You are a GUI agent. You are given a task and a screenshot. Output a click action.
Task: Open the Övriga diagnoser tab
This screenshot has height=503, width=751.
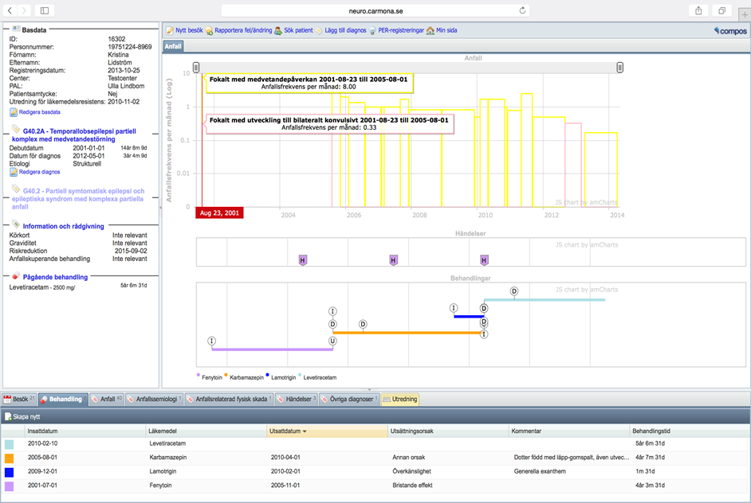pyautogui.click(x=350, y=400)
